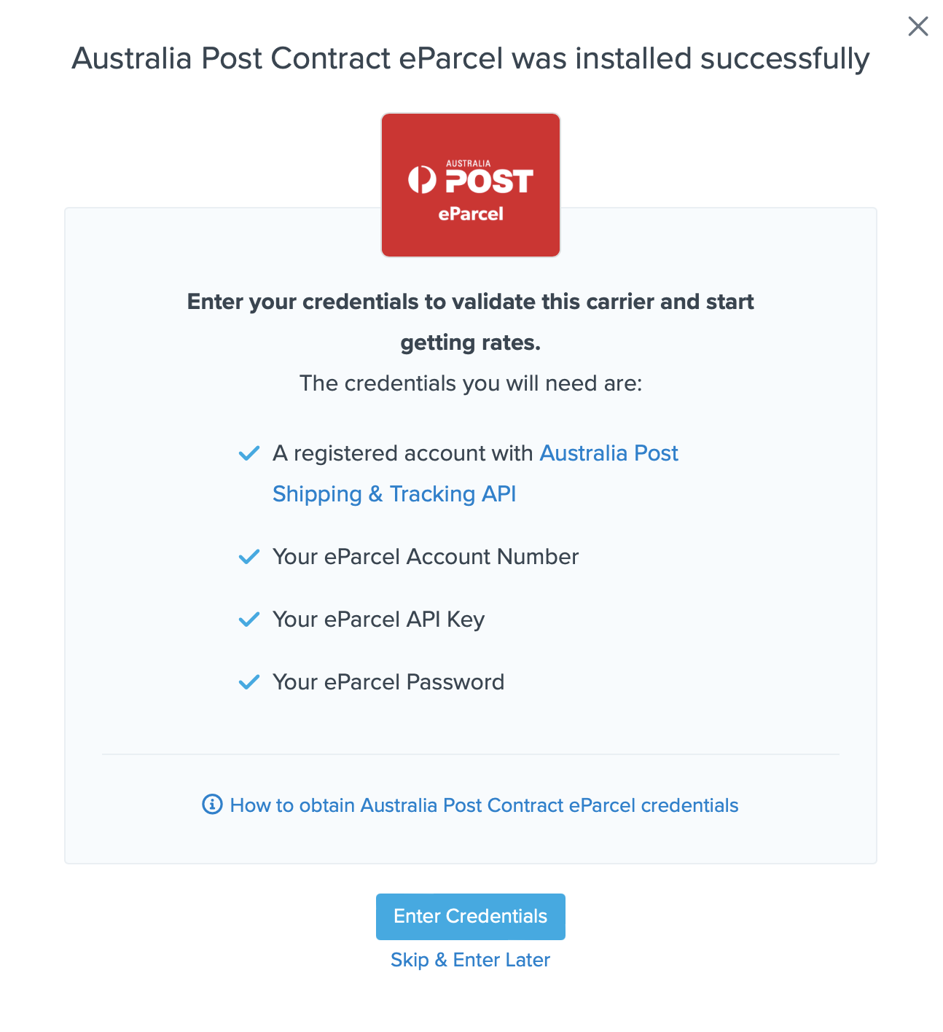Viewport: 943px width, 1032px height.
Task: Click the 'A registered account with' text
Action: coord(403,453)
